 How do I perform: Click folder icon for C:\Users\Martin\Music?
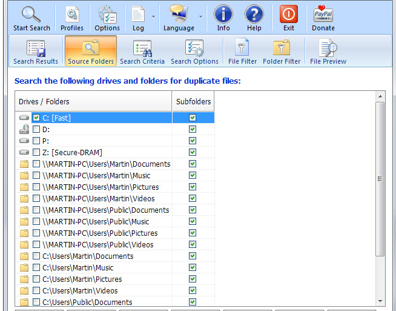tap(24, 267)
